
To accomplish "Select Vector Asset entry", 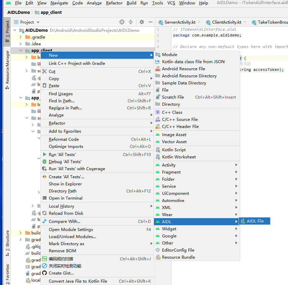I will coord(196,141).
